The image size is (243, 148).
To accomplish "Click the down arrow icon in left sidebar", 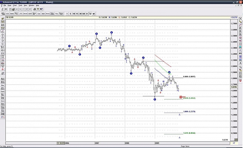I will tap(3, 38).
